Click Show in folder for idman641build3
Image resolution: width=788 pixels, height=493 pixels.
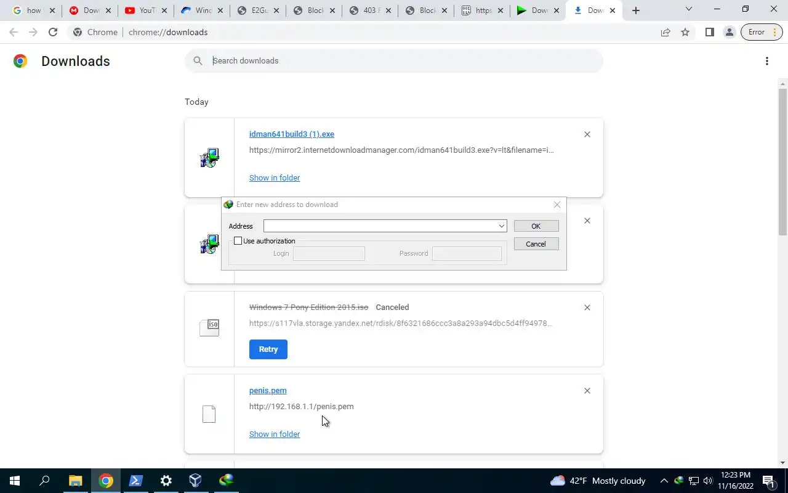click(x=275, y=177)
